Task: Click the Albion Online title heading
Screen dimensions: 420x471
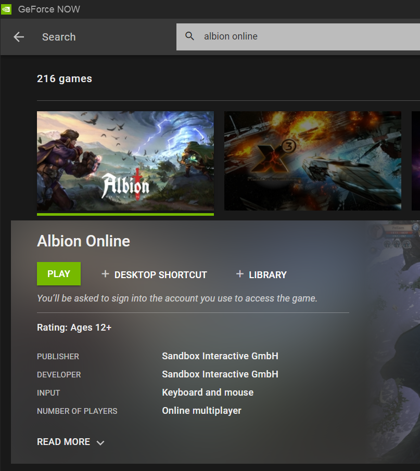Action: click(84, 241)
